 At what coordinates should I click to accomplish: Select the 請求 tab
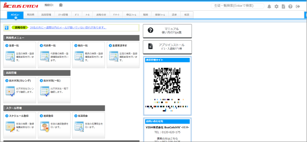(174, 15)
